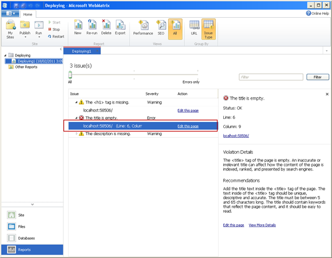Click the Filter button

tap(318, 77)
